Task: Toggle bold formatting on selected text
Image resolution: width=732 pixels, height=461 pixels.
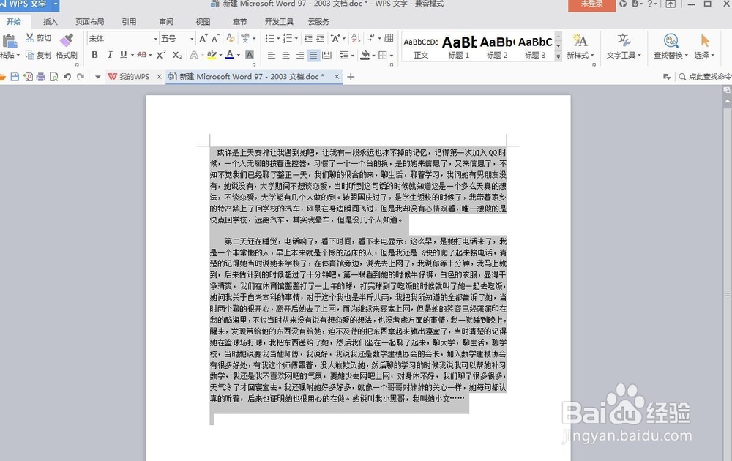Action: [95, 55]
